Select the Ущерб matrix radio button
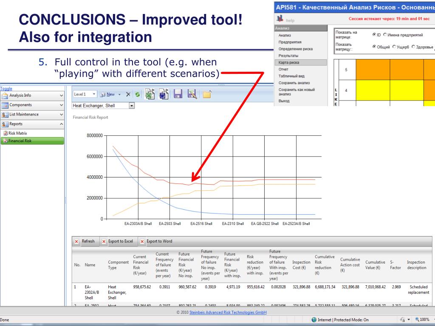435x326 pixels. coord(394,47)
